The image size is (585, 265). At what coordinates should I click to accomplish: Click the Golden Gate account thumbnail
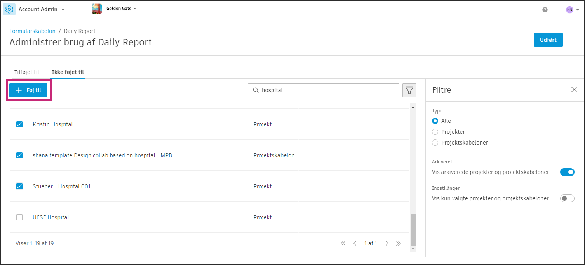click(x=97, y=9)
